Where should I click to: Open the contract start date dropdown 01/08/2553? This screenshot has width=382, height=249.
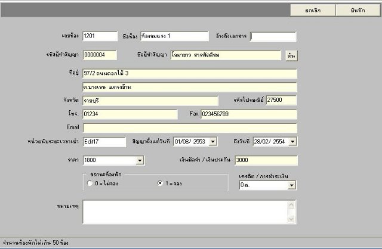click(213, 142)
